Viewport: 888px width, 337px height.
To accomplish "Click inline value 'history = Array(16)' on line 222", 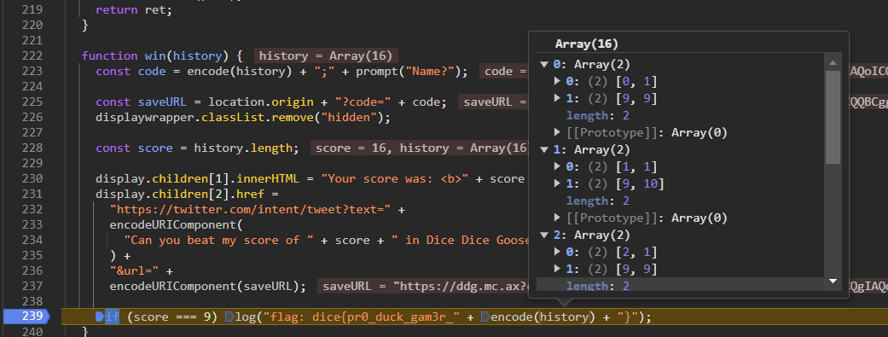I will [x=326, y=55].
